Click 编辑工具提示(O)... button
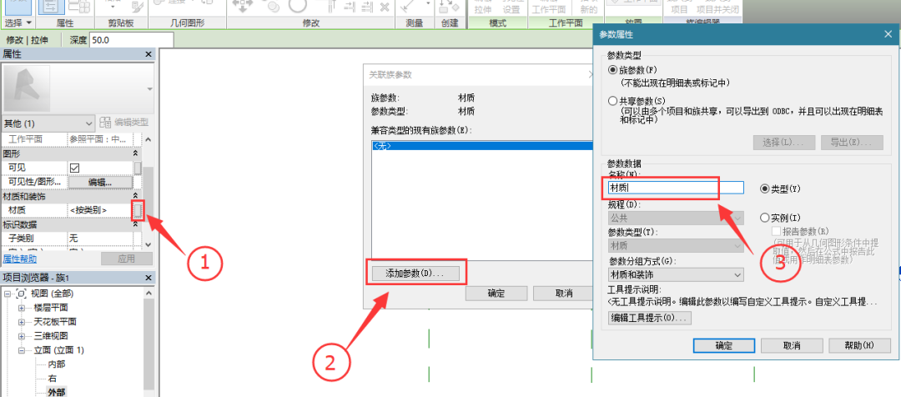This screenshot has width=901, height=397. click(x=650, y=318)
